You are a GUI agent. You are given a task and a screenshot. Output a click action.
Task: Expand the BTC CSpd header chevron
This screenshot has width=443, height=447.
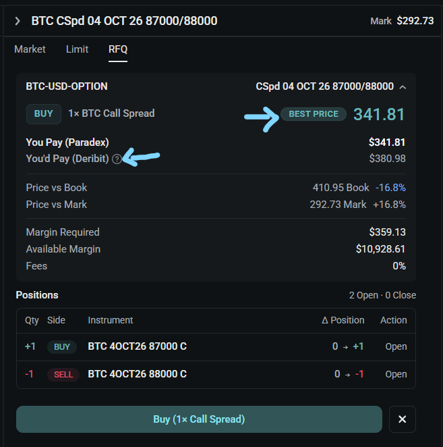coord(18,21)
